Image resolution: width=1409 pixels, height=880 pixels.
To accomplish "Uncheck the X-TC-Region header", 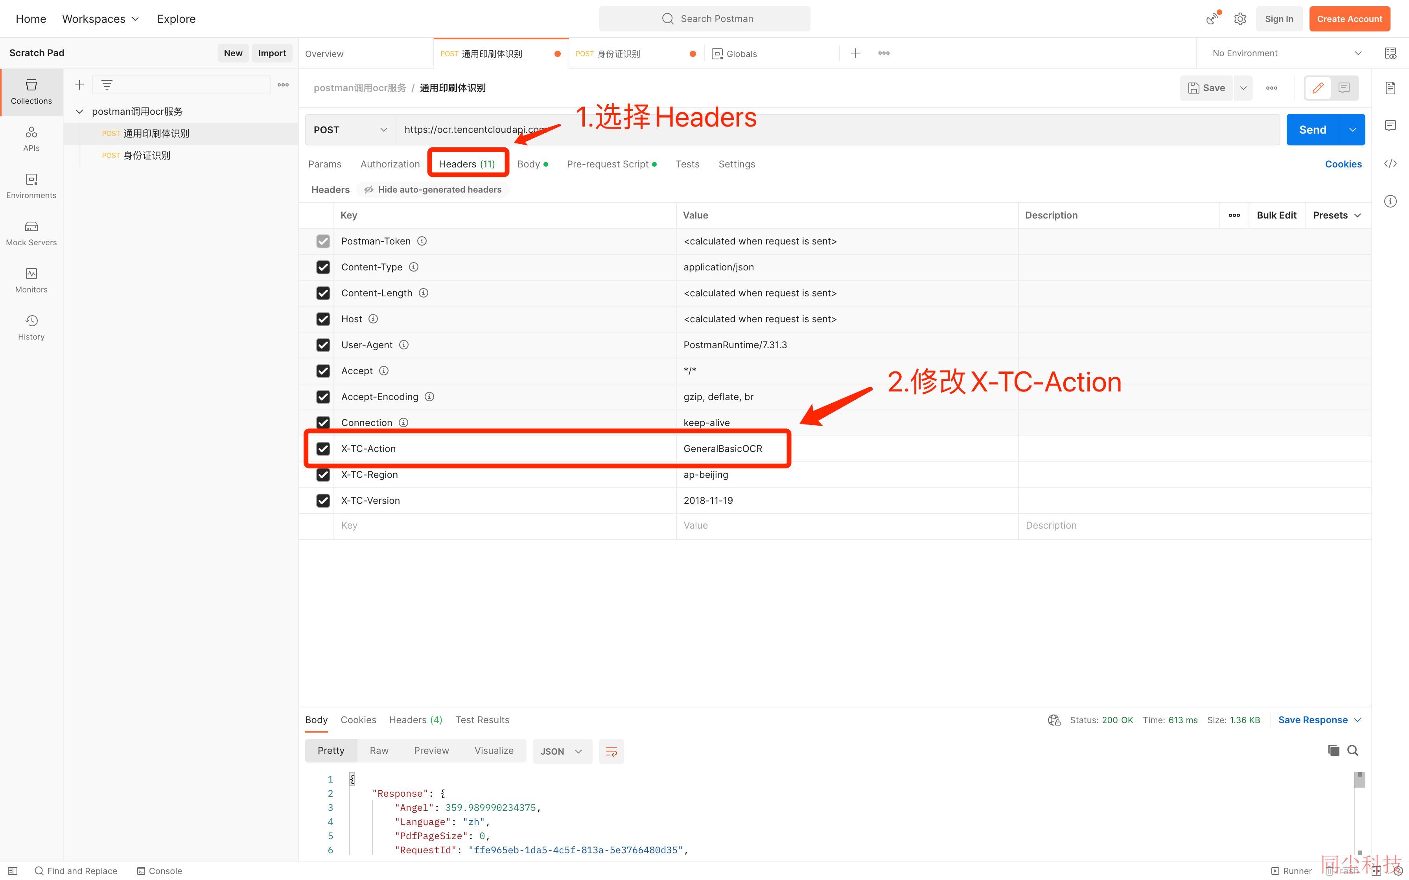I will coord(323,475).
